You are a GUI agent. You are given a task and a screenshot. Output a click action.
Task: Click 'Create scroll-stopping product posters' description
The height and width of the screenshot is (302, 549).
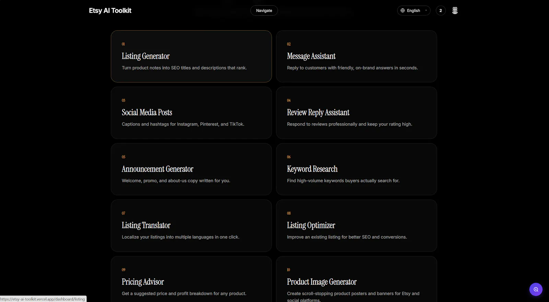click(353, 297)
